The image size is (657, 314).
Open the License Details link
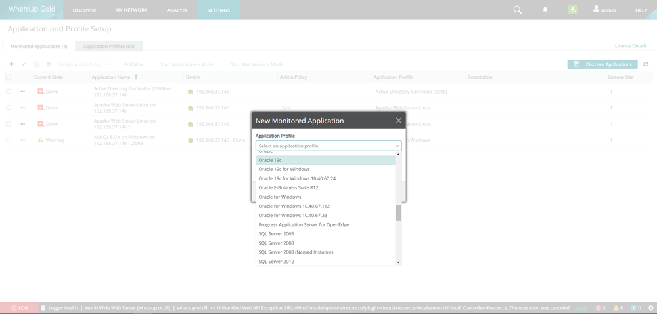coord(631,46)
